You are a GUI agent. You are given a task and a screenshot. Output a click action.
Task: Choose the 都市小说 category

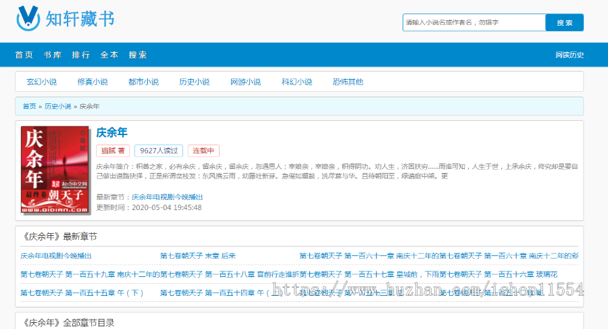click(143, 82)
